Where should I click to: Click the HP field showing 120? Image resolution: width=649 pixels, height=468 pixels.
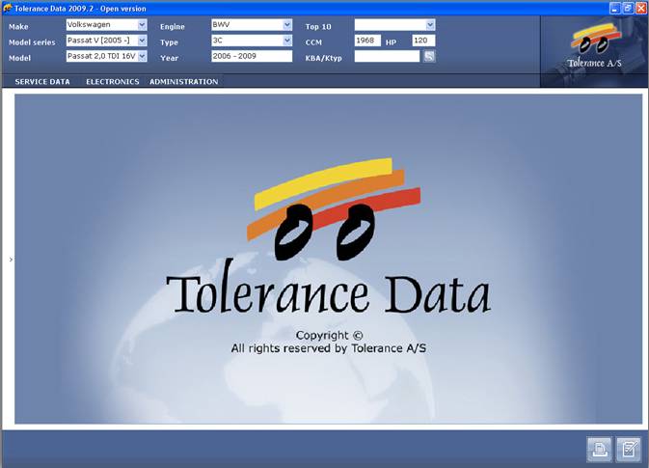point(423,41)
